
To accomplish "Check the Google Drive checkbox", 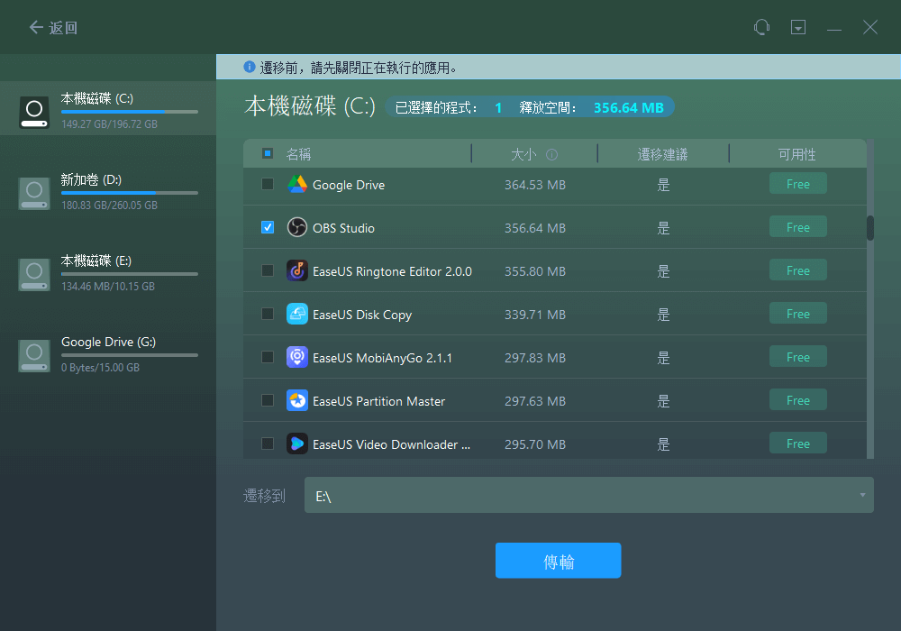I will click(268, 184).
